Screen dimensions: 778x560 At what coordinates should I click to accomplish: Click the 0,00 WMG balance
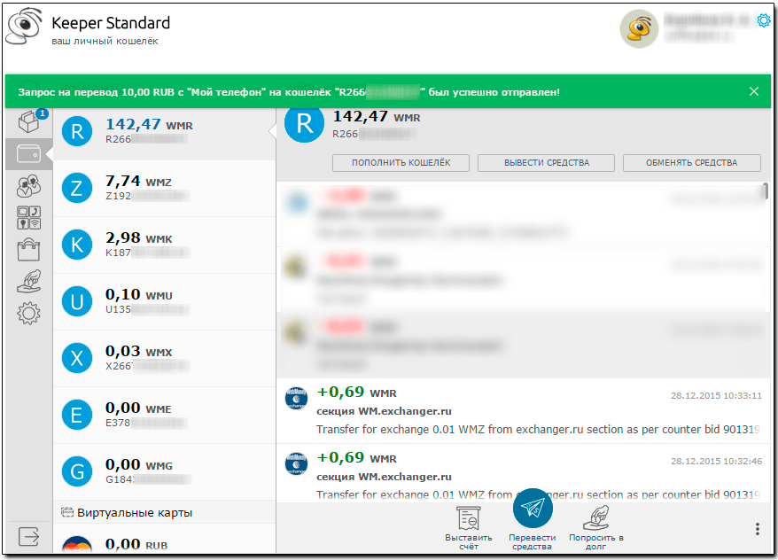tap(139, 464)
